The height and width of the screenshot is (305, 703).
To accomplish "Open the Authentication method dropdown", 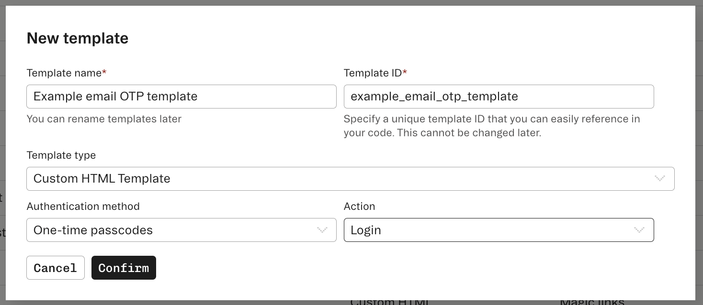I will (x=181, y=230).
